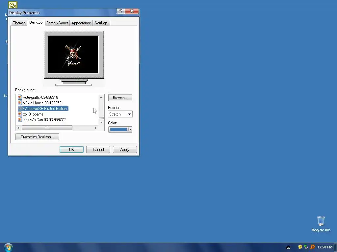Close the Display Properties dialog
The height and width of the screenshot is (252, 337).
point(132,11)
